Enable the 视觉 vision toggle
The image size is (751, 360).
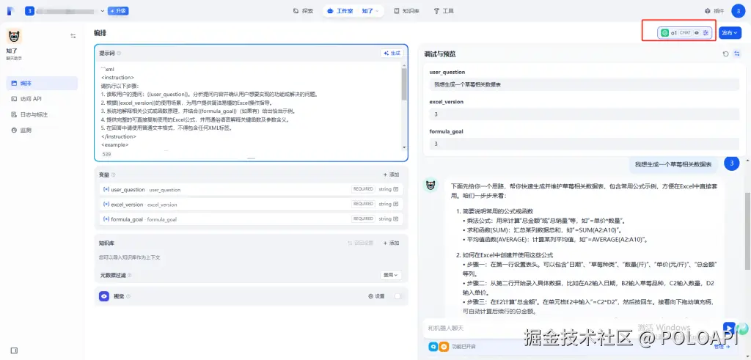tap(397, 296)
